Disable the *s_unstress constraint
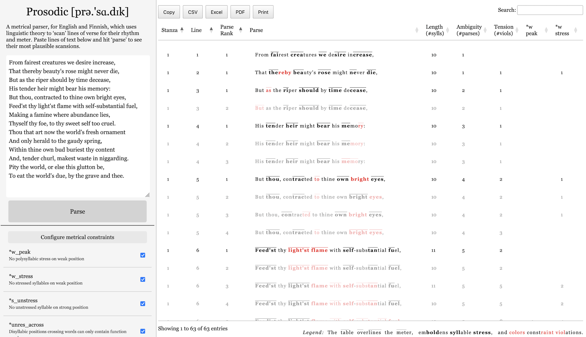This screenshot has height=337, width=586. pos(143,304)
